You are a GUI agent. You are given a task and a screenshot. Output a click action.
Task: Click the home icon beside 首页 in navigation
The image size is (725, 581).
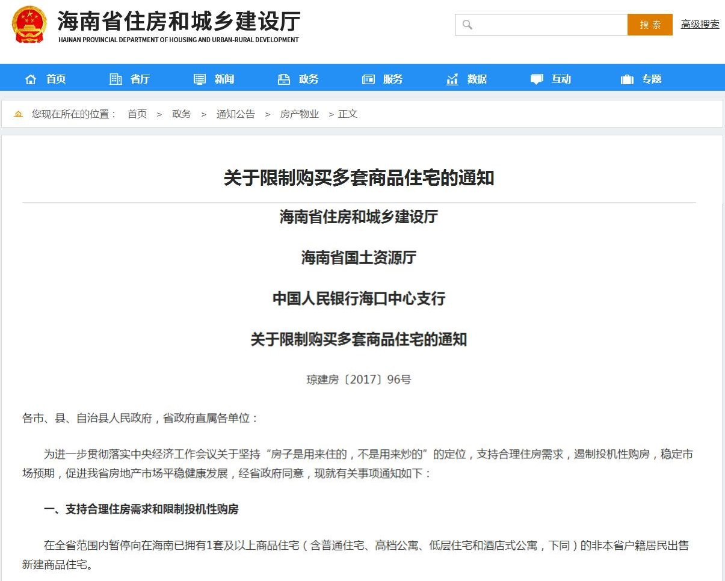coord(31,79)
